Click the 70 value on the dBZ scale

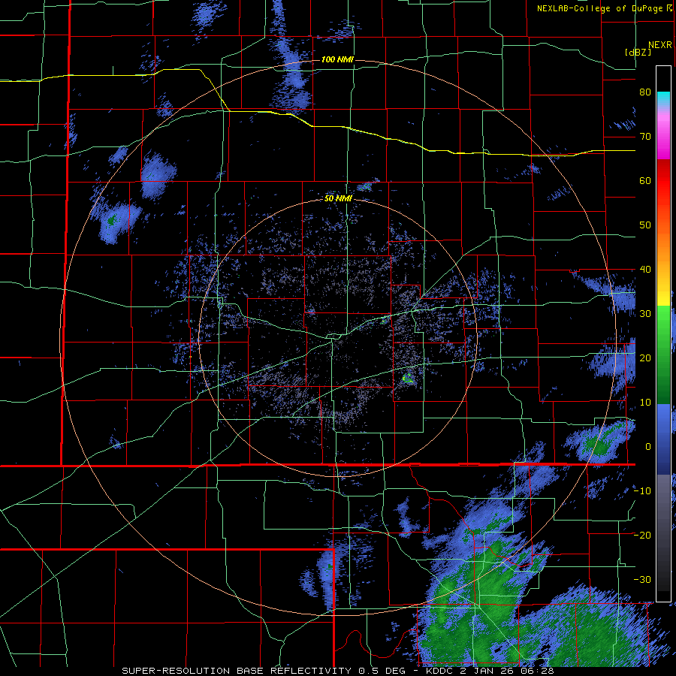(x=645, y=137)
